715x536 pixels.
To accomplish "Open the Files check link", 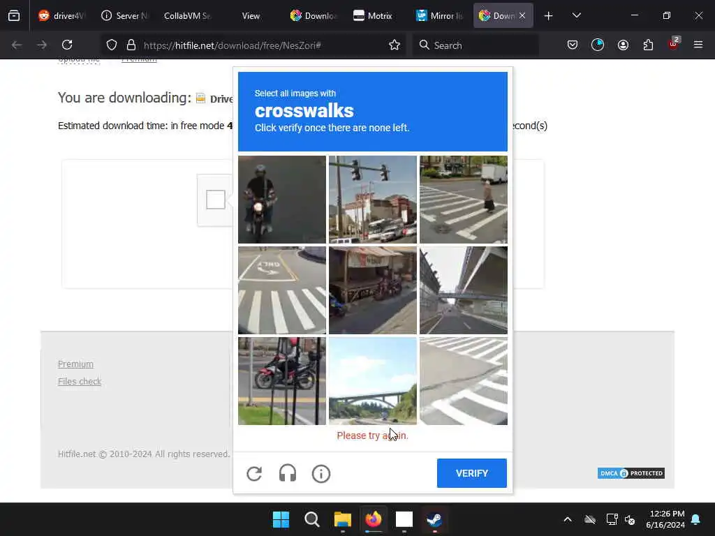I will [x=80, y=382].
